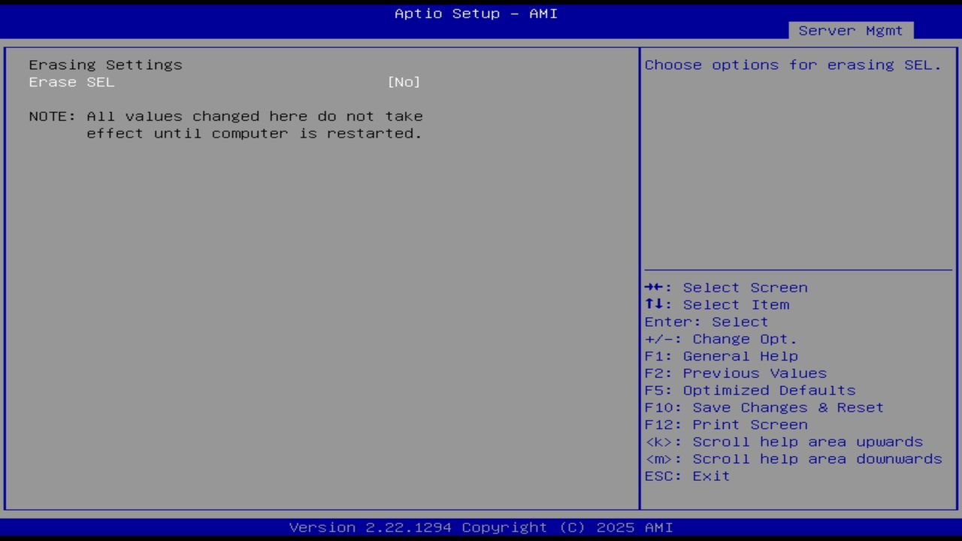Select the Erasing Settings heading
The width and height of the screenshot is (962, 541).
[105, 65]
